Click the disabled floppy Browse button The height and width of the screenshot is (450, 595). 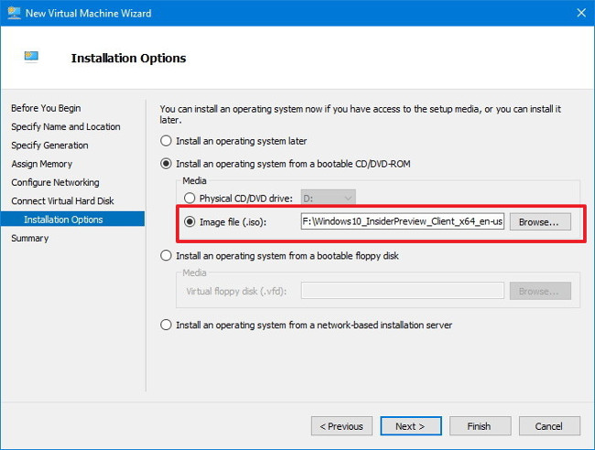(x=540, y=291)
